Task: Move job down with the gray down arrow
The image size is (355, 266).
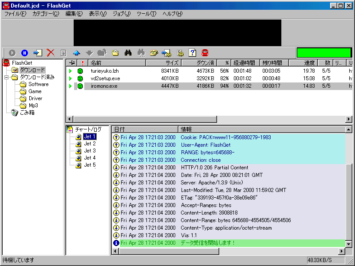Action: point(90,53)
